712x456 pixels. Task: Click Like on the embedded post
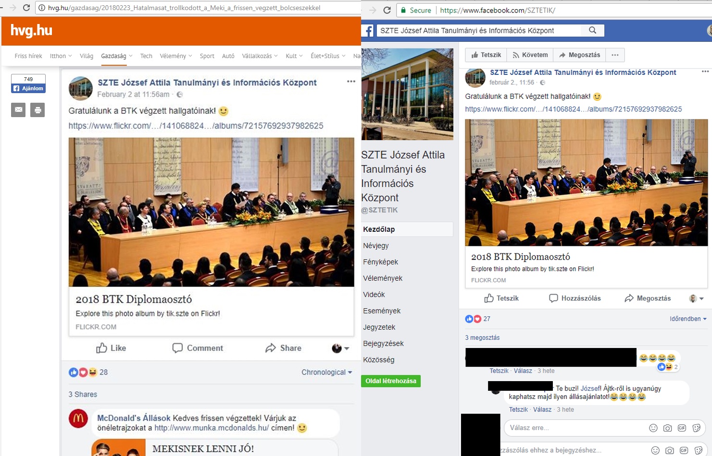coord(111,348)
